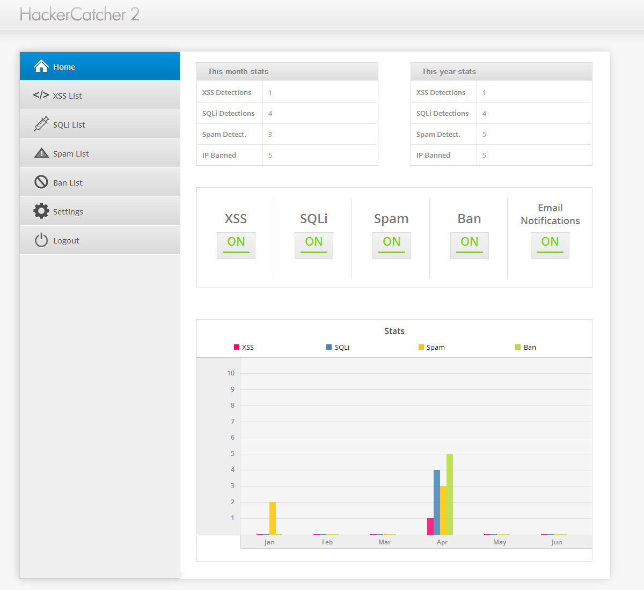Click "SQLi Detections" in This month stats
The height and width of the screenshot is (590, 644).
228,113
